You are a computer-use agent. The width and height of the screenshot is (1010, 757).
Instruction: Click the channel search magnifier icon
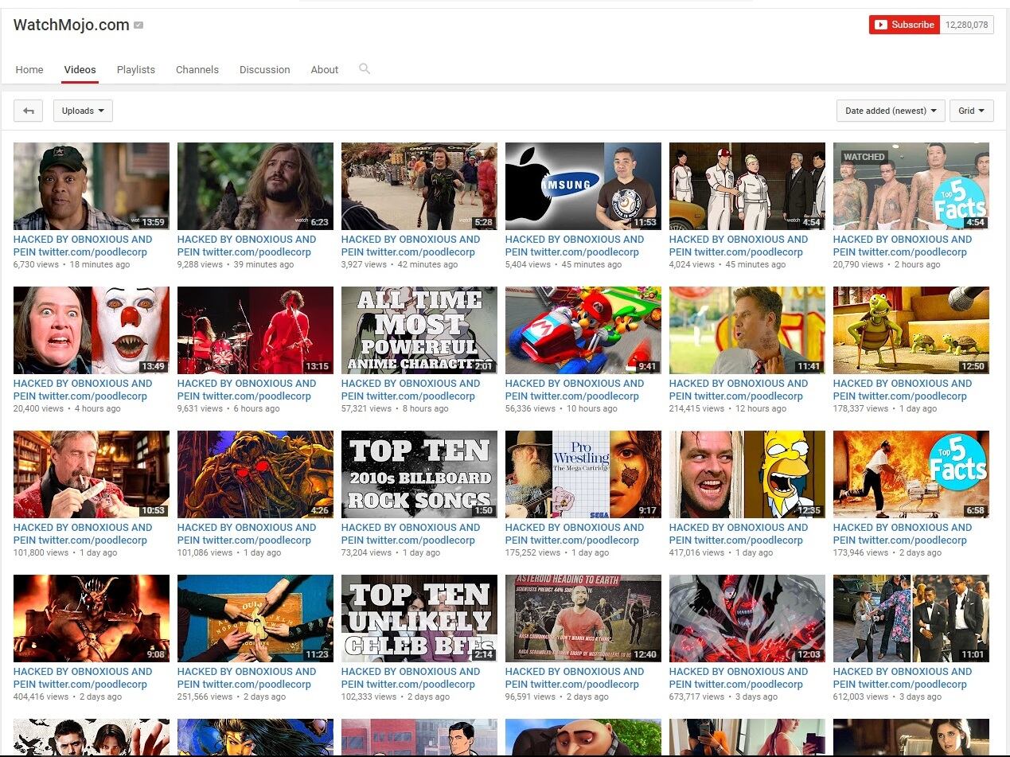click(x=365, y=69)
